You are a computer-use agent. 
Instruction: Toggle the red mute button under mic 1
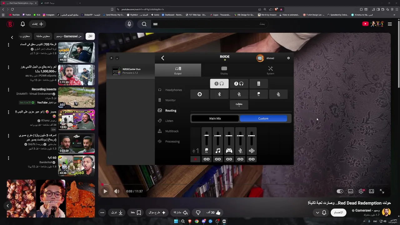pos(195,159)
